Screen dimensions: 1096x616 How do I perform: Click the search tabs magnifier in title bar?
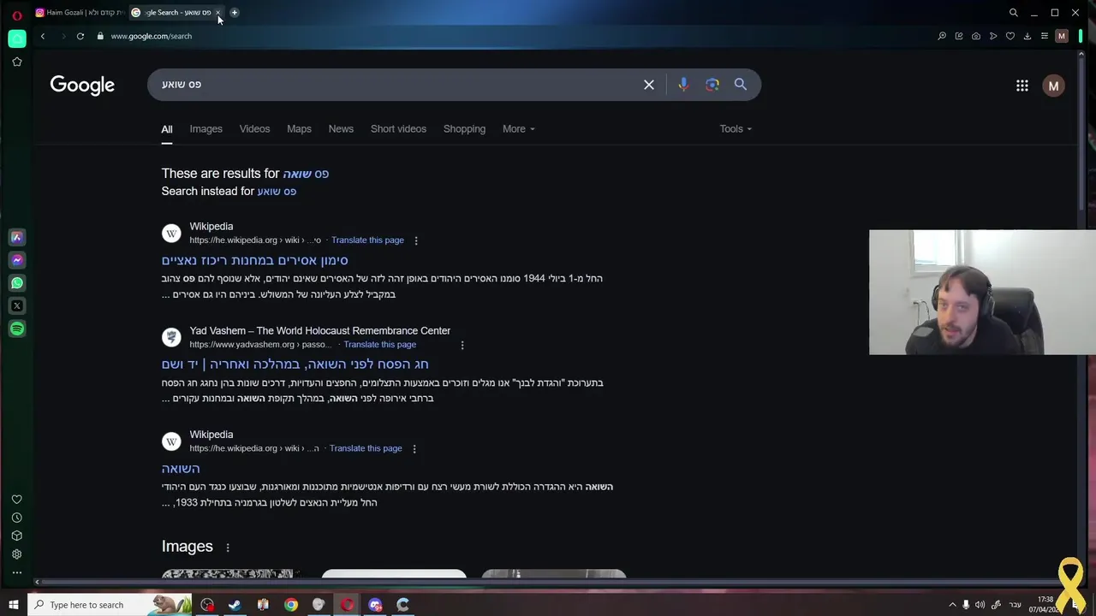coord(1014,13)
